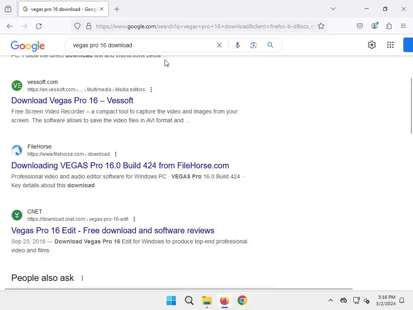Save page to Pocket

click(x=359, y=26)
